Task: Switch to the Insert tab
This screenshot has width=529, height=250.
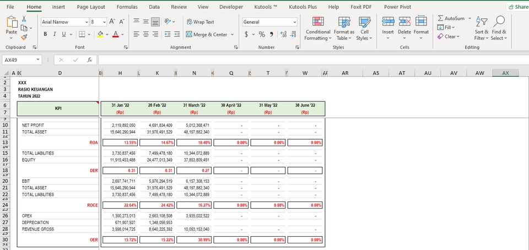Action: coord(59,7)
